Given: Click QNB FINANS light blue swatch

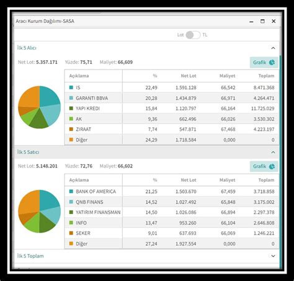Looking at the screenshot, I should 71,202.
